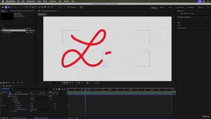211x119 pixels.
Task: Open the Animation menu
Action: coord(53,1)
